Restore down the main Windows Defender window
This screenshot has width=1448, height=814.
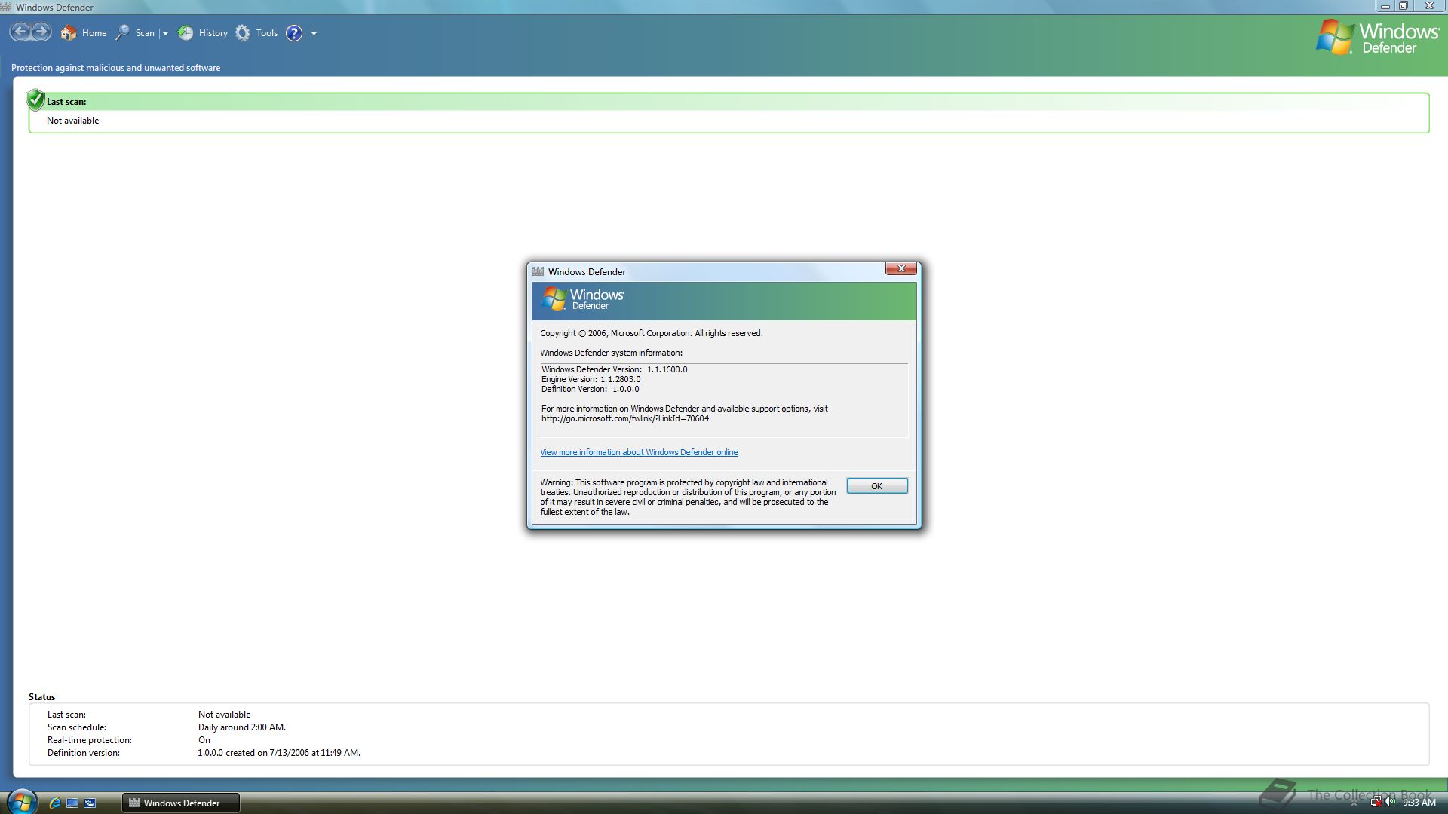pos(1404,6)
